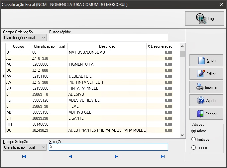The height and width of the screenshot is (168, 227).
Task: Select the row MAT USO/CONSUMO
Action: [x=87, y=52]
